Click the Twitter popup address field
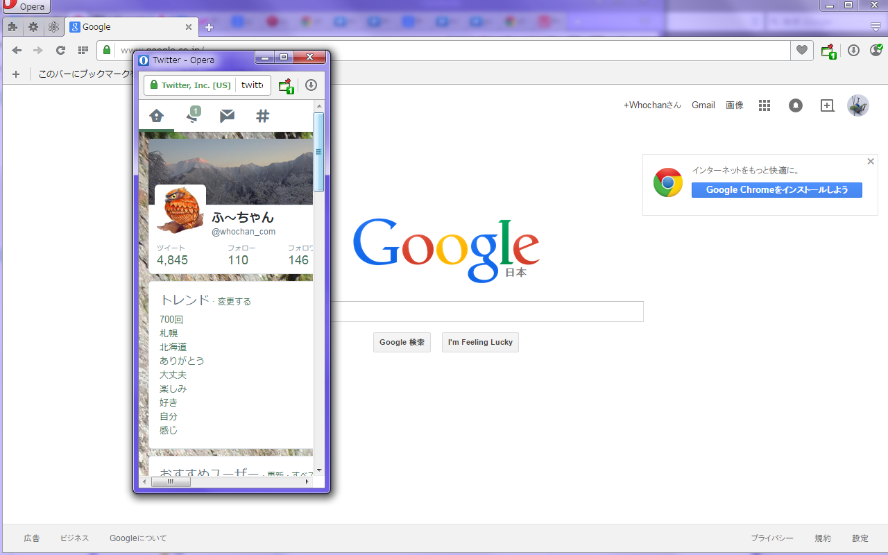 [x=253, y=85]
